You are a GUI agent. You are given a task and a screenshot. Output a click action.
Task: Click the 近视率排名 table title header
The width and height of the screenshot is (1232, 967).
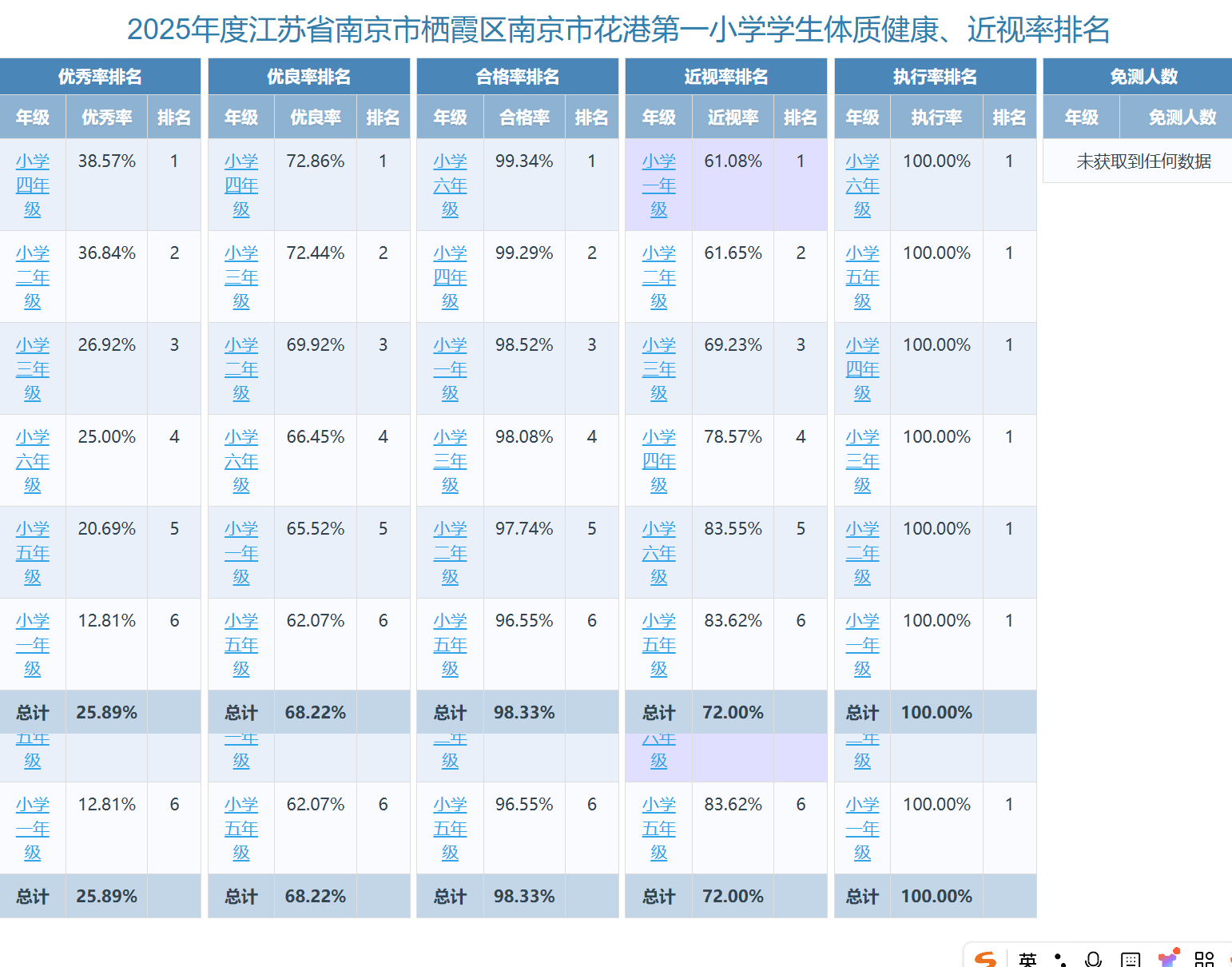click(x=725, y=77)
